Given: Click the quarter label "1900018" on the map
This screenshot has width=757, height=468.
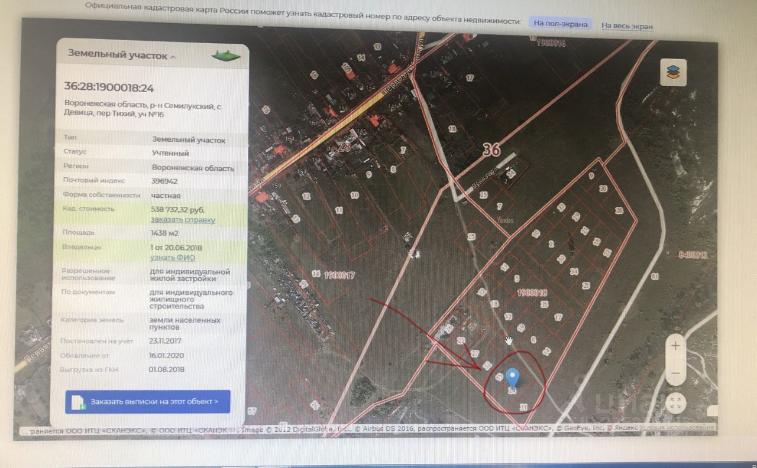Looking at the screenshot, I should coord(532,293).
